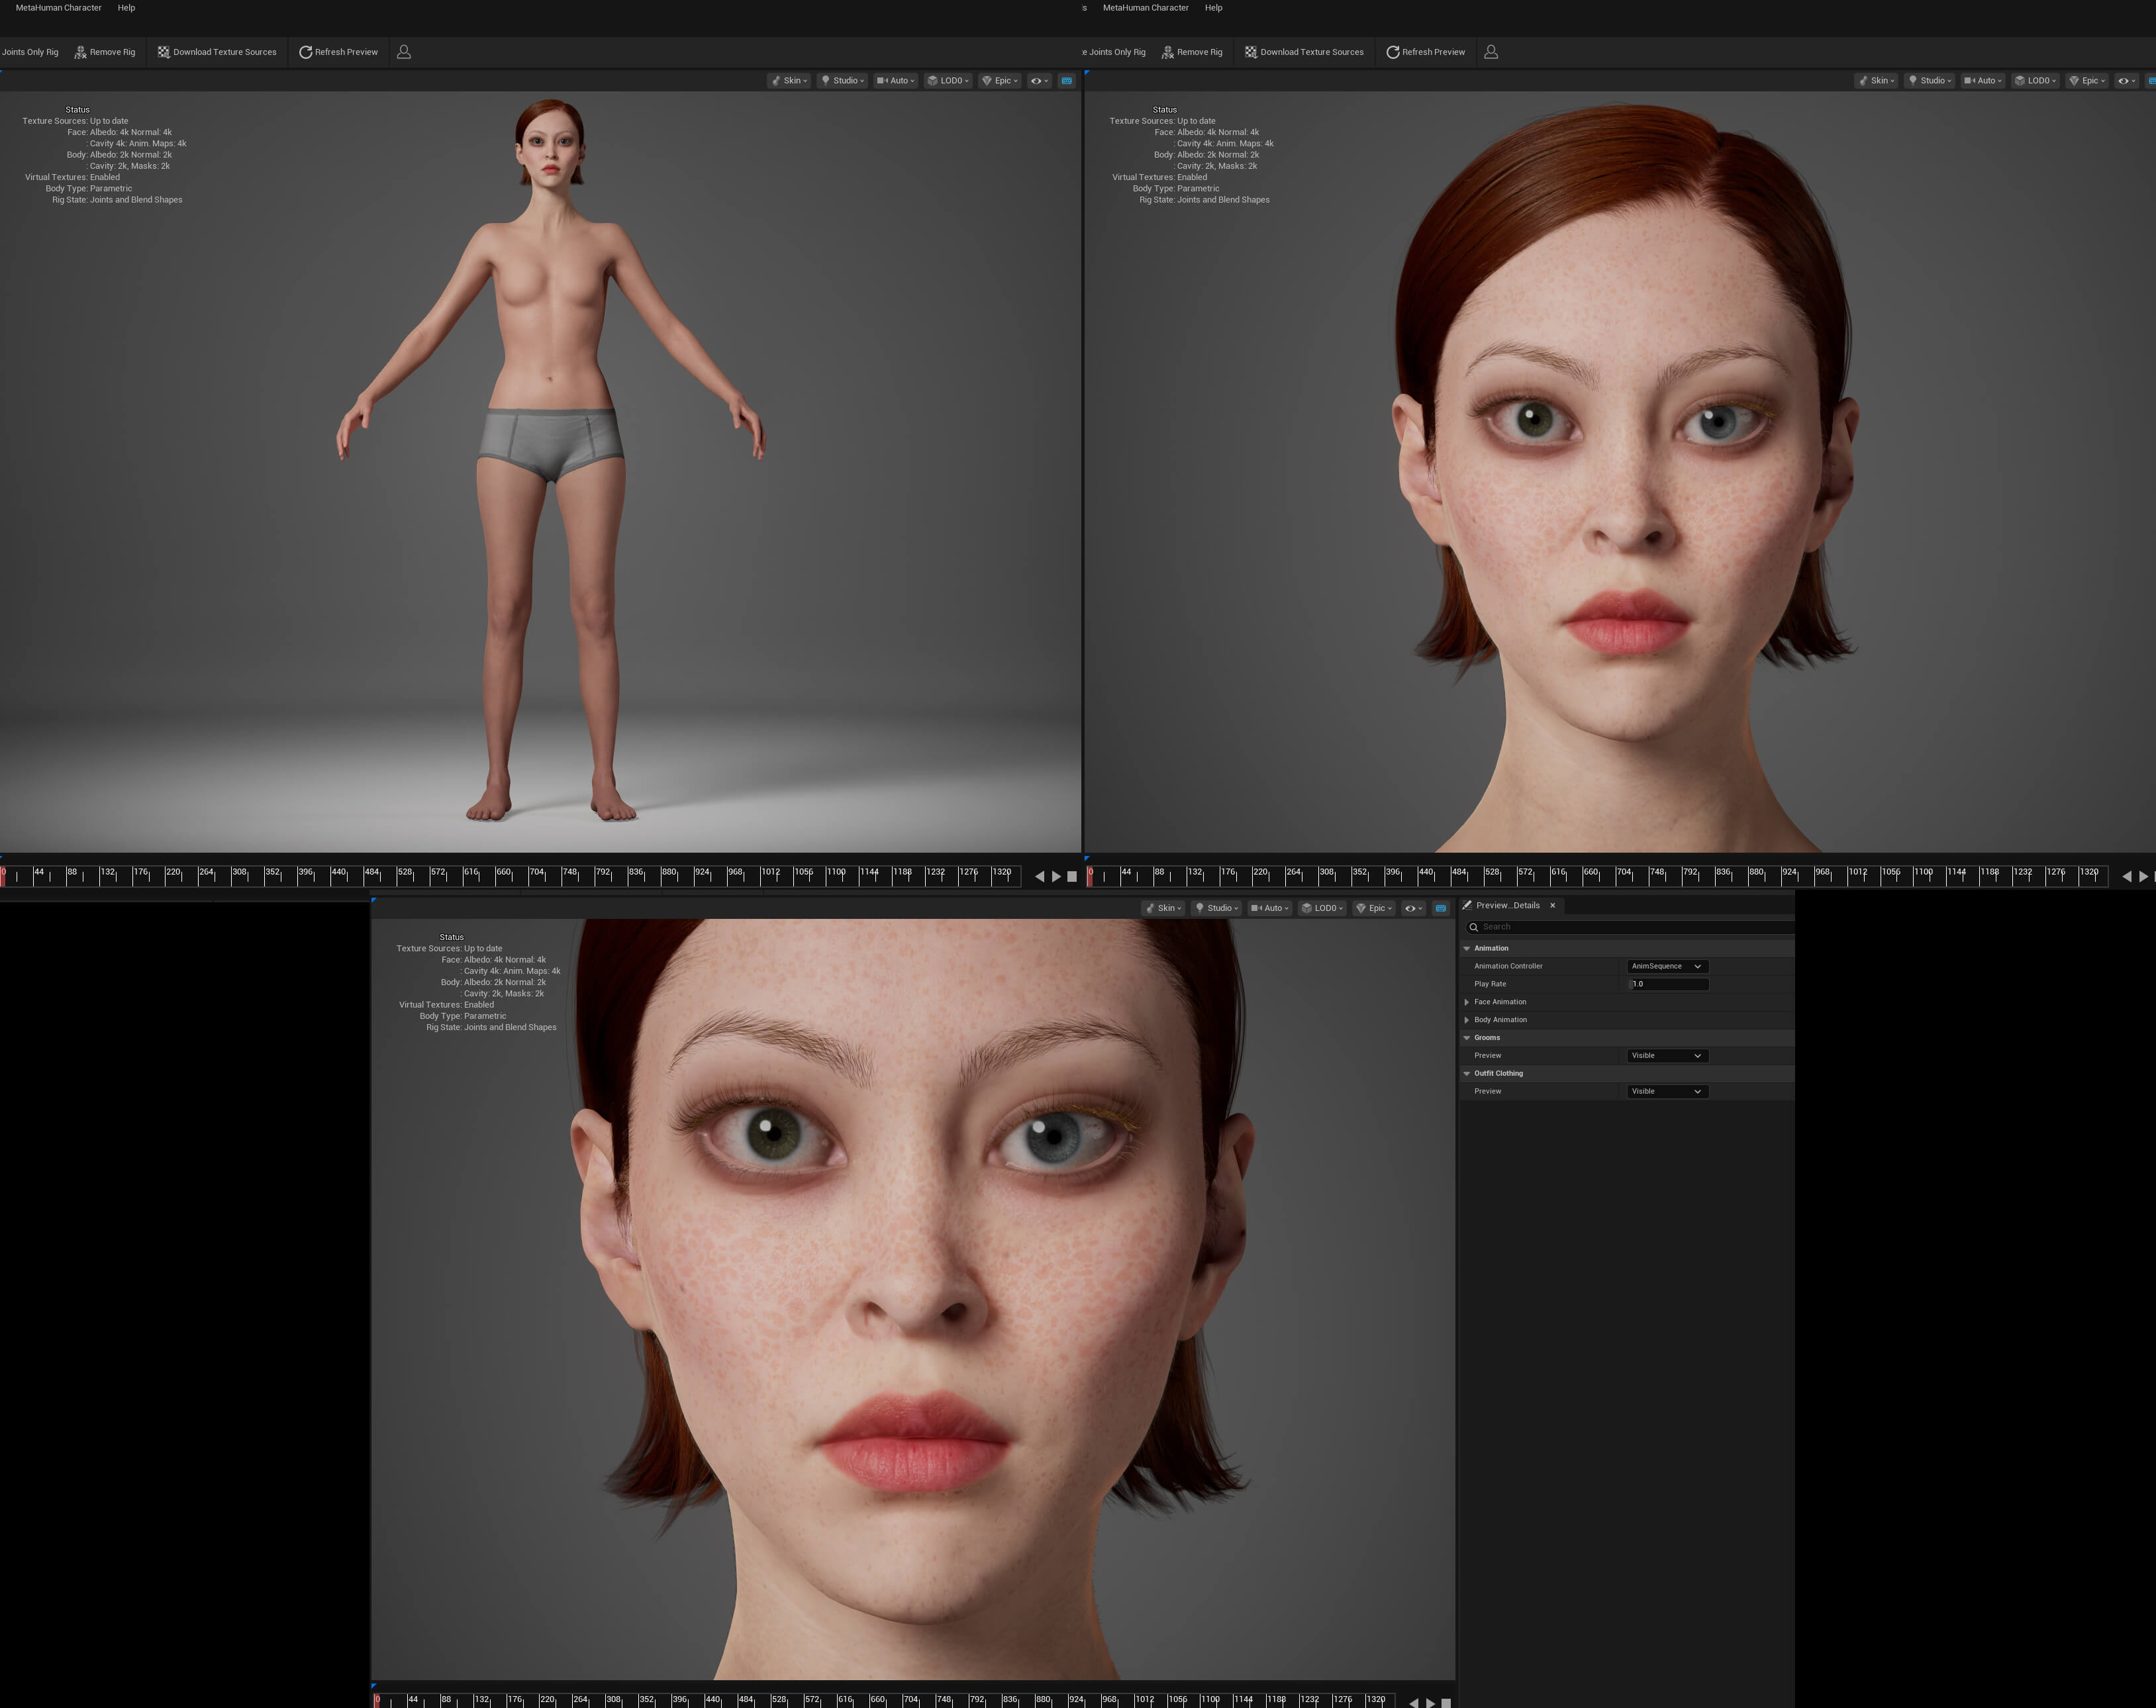
Task: Click Download Texture Sources in the full-body window
Action: [x=217, y=52]
